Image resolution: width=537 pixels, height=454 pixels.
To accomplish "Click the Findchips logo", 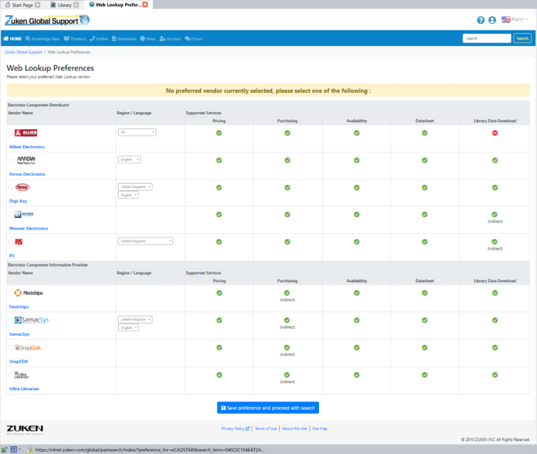I will 28,293.
